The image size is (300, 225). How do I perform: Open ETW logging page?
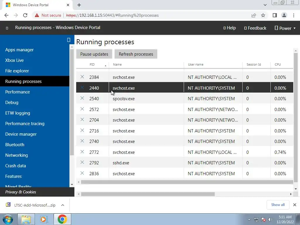pos(18,113)
